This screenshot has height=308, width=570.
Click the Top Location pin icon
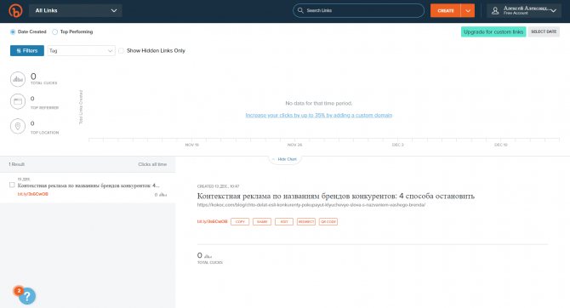(x=18, y=126)
